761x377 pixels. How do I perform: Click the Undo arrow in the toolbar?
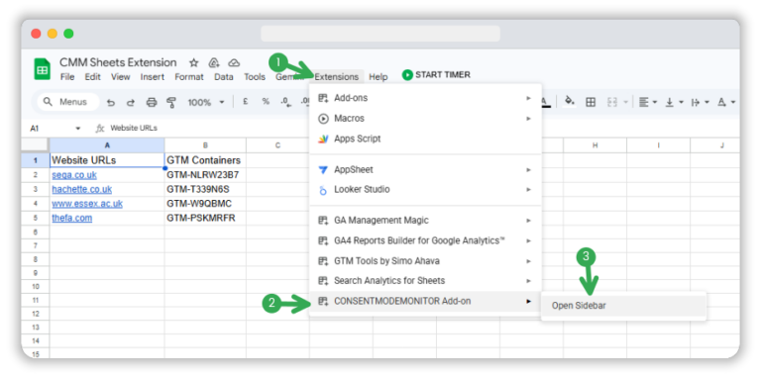[x=111, y=102]
